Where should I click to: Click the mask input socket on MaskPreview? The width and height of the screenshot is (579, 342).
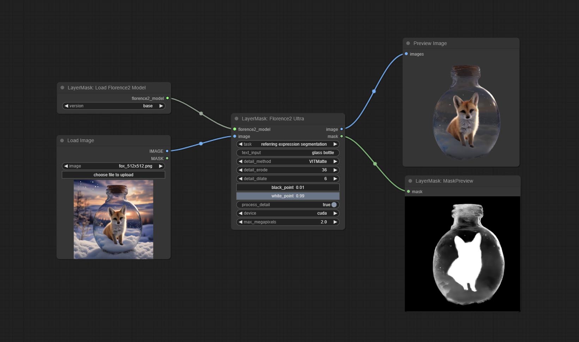coord(408,191)
